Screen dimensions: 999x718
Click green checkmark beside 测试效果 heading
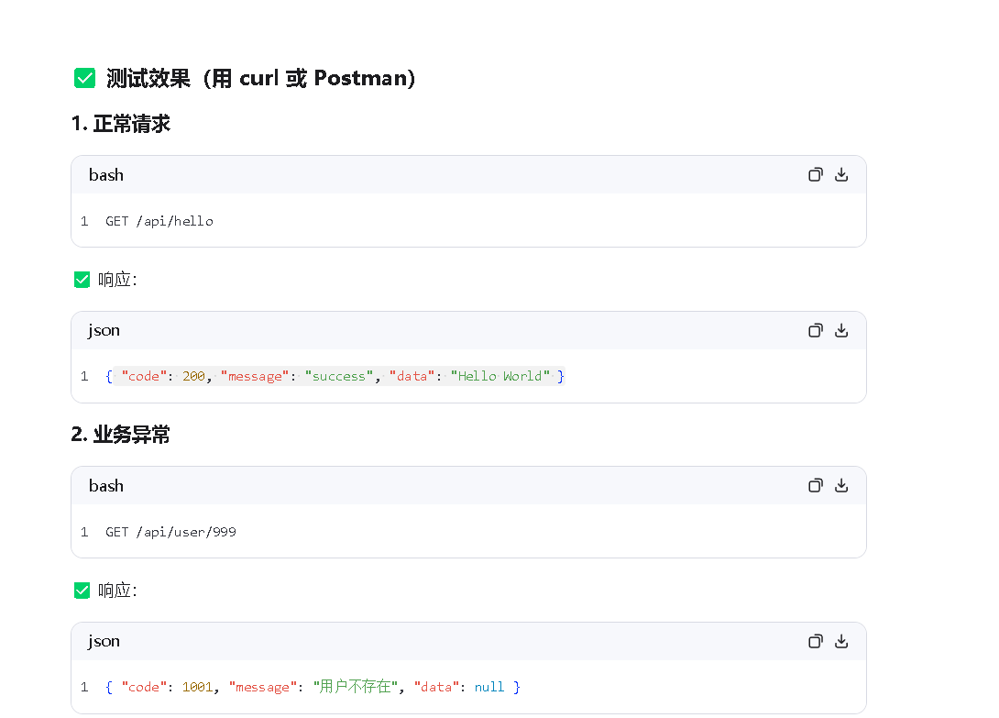[x=84, y=79]
